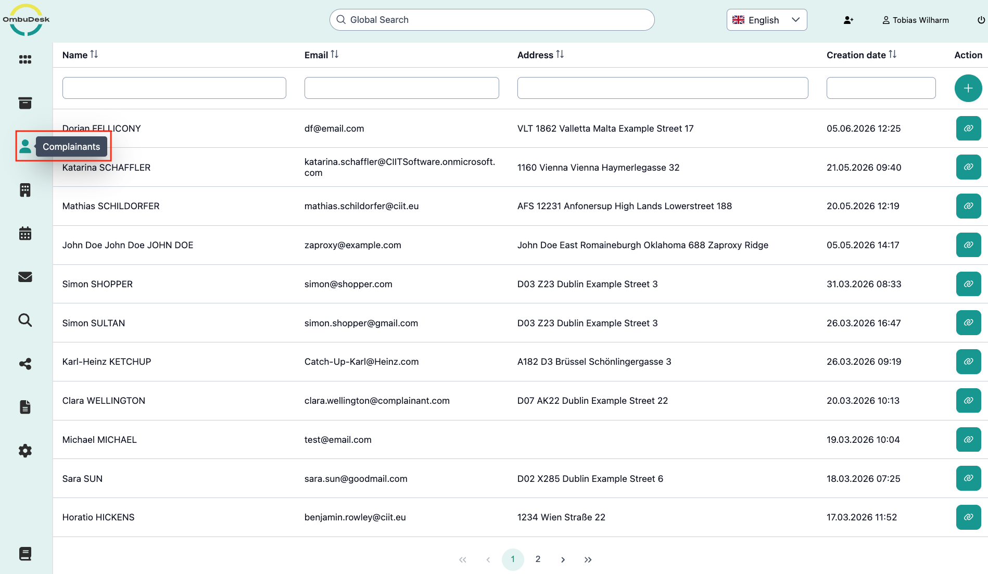Open link action for Sara SUN row

pos(968,478)
